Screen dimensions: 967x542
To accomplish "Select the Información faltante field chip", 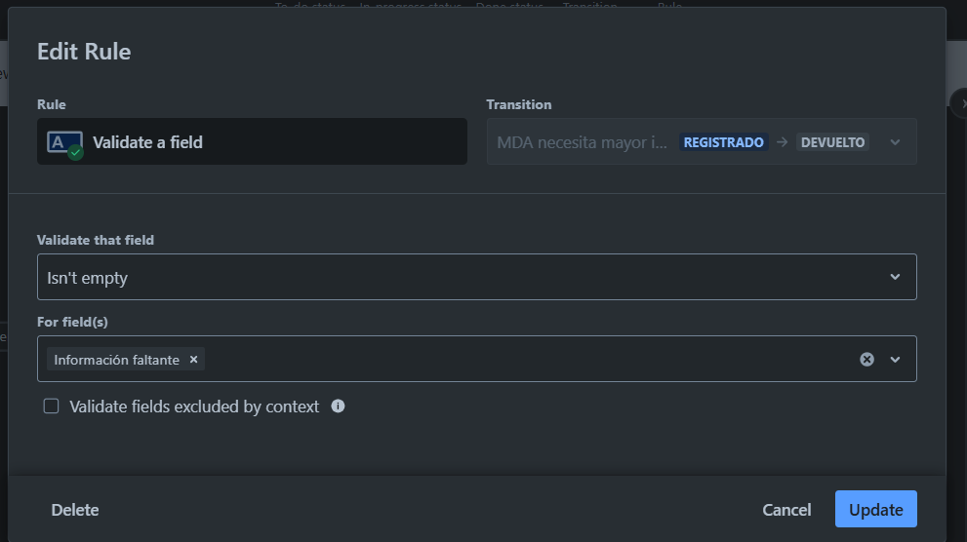I will point(116,360).
